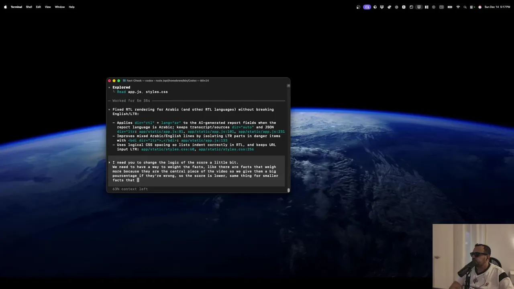
Task: Open the Shell menu
Action: (x=29, y=7)
